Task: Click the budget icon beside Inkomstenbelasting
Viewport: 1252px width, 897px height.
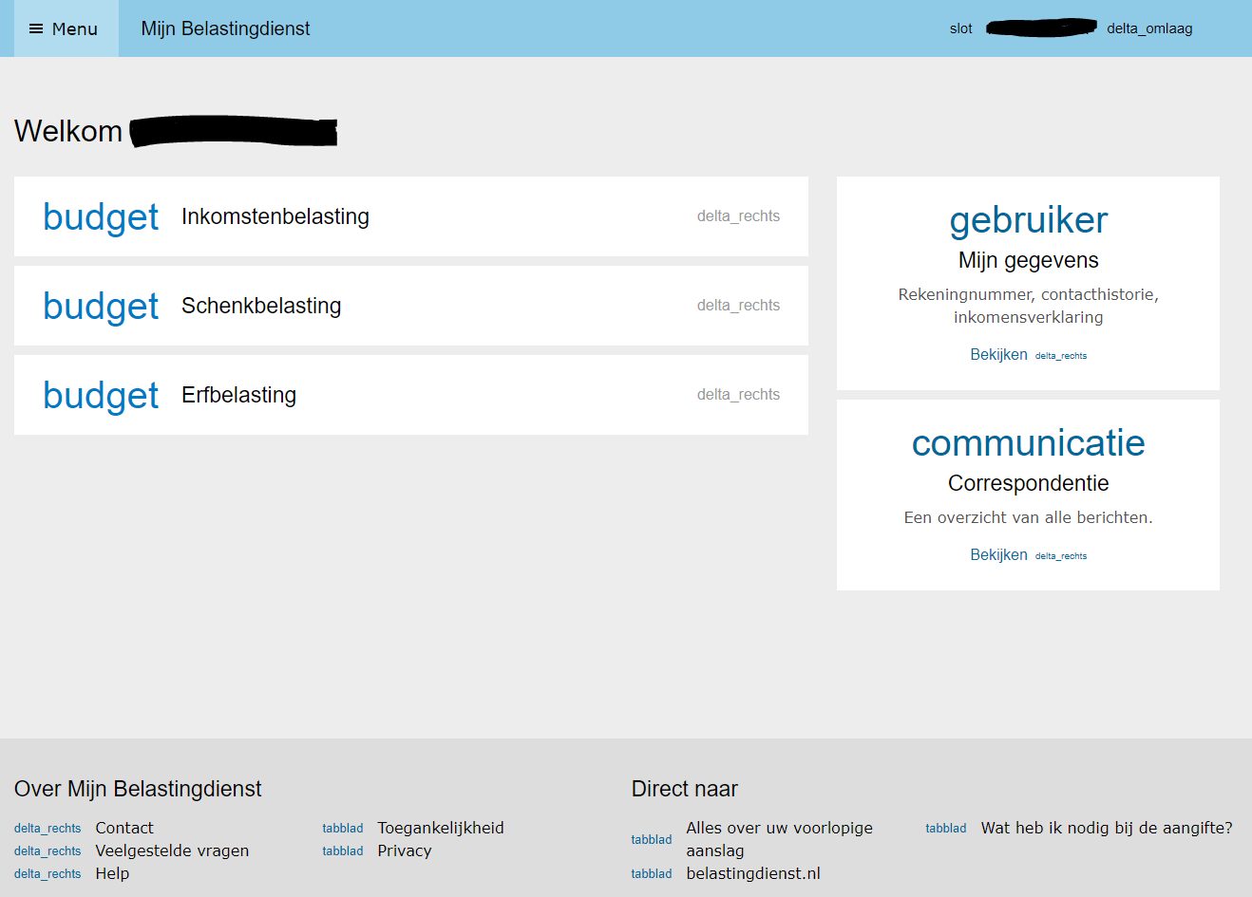Action: 101,216
